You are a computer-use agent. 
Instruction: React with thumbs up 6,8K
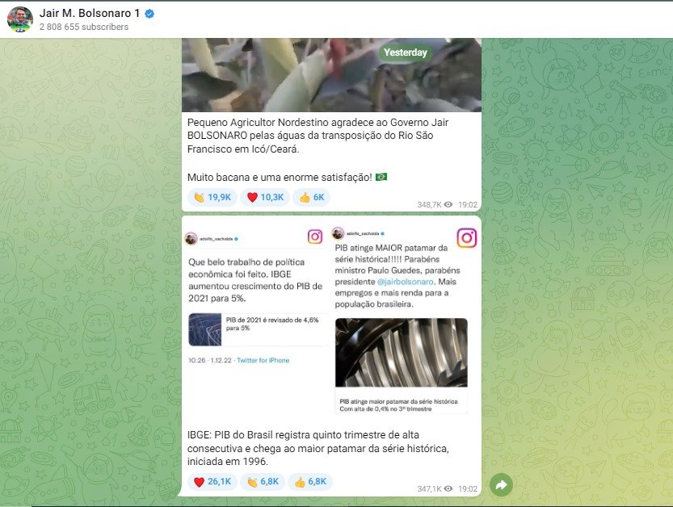tap(310, 482)
